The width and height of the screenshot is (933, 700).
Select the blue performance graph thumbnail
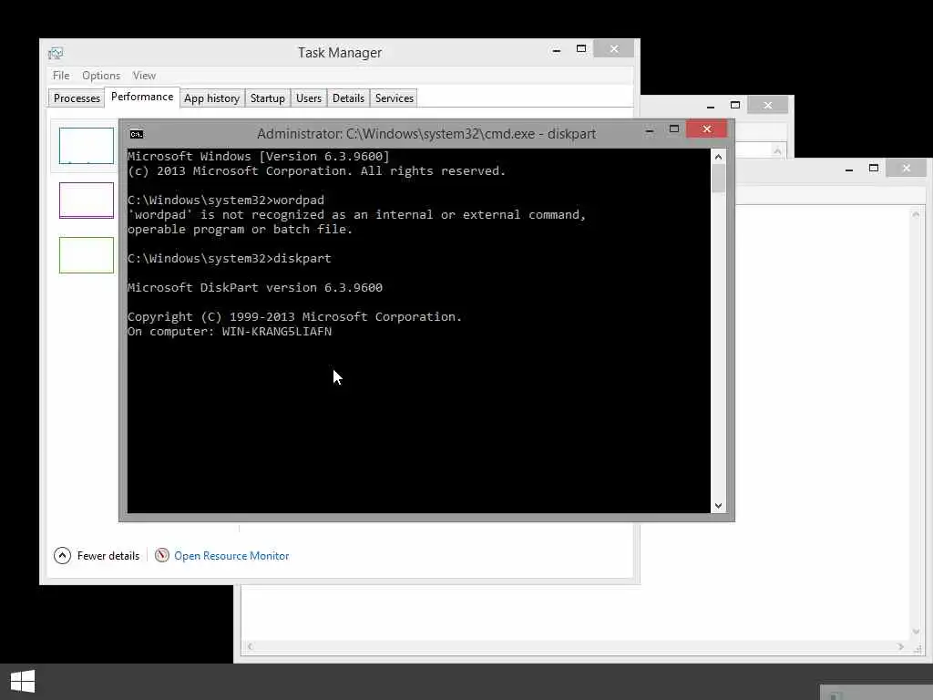pos(87,146)
